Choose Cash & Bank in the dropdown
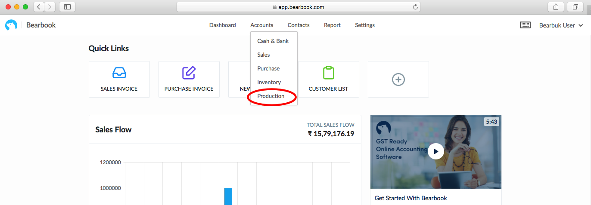 [x=273, y=41]
